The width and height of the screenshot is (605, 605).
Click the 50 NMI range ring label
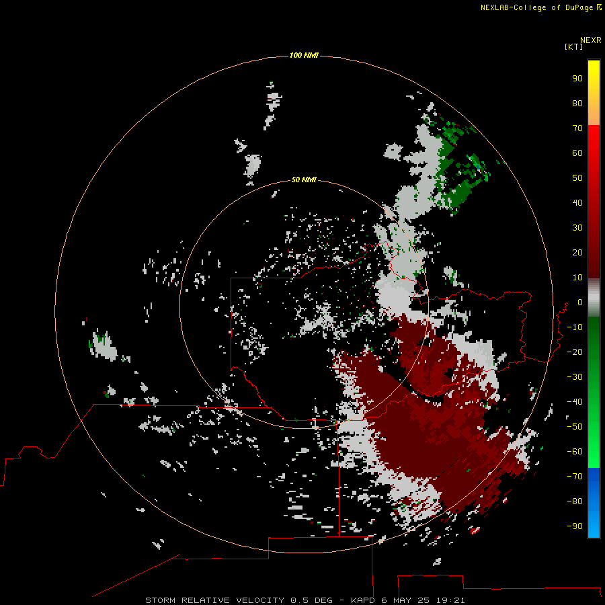304,179
